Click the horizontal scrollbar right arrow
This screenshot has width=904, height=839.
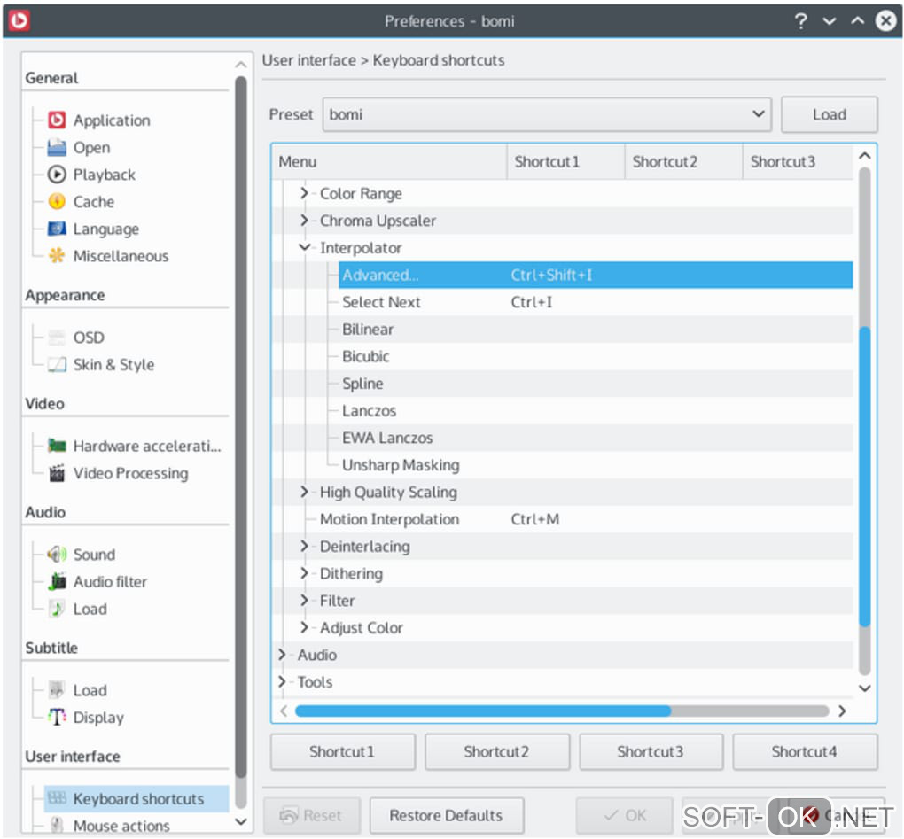(x=842, y=711)
